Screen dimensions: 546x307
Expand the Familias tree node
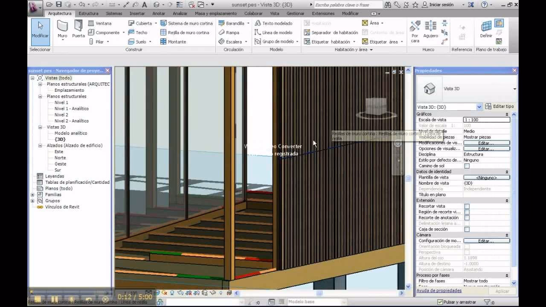click(x=33, y=194)
